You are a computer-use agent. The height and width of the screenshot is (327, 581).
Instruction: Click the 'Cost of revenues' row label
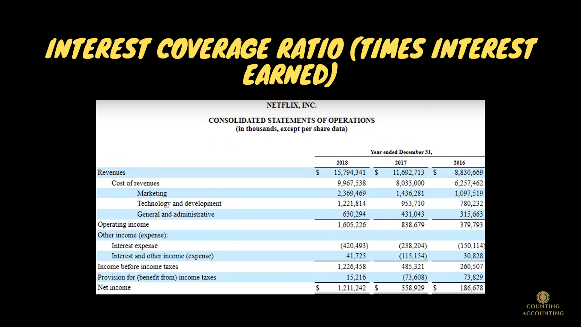pos(135,183)
